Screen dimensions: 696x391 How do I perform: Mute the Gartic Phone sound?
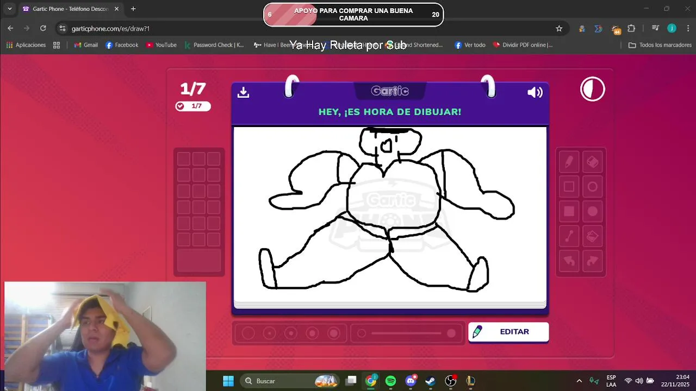tap(535, 92)
